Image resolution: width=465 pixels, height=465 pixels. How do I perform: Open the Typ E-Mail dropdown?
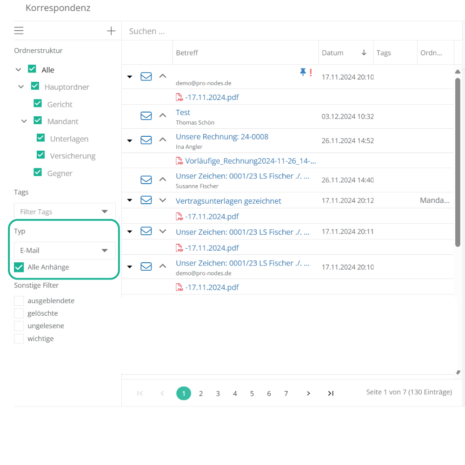[65, 250]
